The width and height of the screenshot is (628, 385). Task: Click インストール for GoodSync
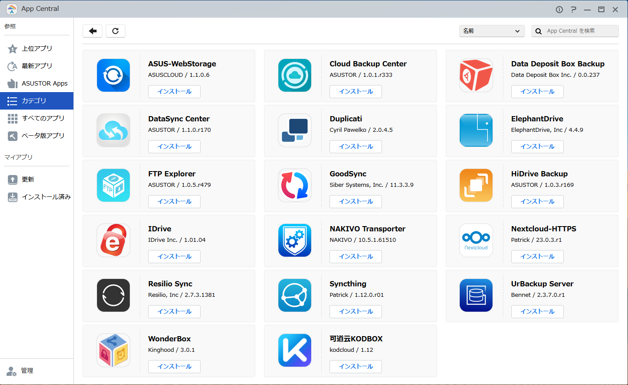356,202
